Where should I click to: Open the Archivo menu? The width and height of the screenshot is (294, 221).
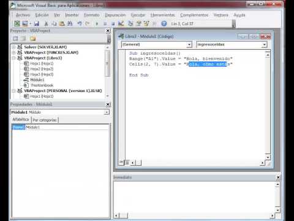pyautogui.click(x=23, y=15)
